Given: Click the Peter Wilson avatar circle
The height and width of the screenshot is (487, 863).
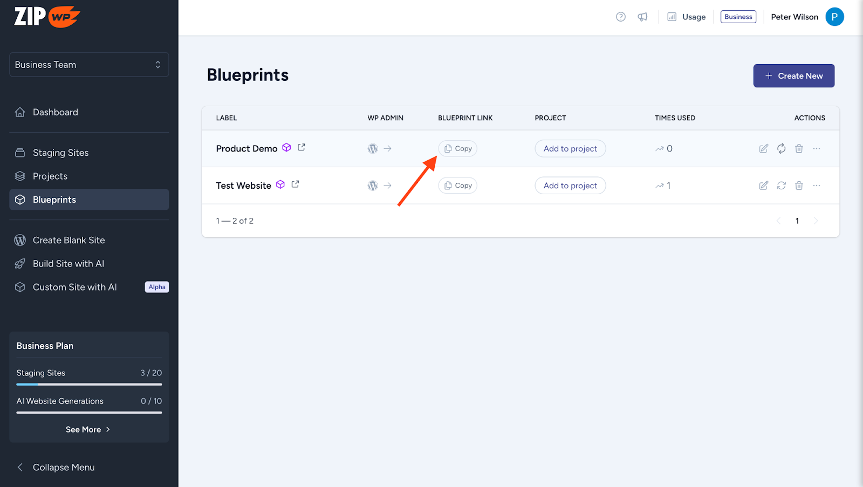Looking at the screenshot, I should (x=834, y=17).
